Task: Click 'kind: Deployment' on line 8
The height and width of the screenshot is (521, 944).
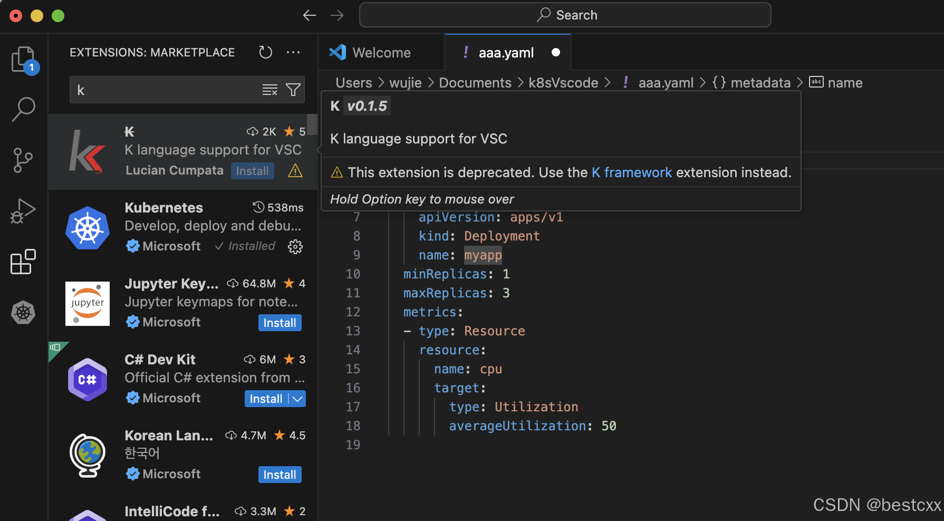Action: pyautogui.click(x=479, y=236)
